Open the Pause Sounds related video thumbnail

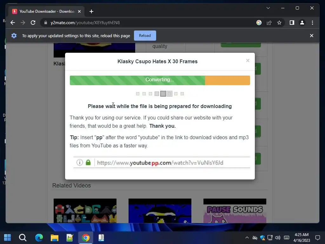point(235,211)
